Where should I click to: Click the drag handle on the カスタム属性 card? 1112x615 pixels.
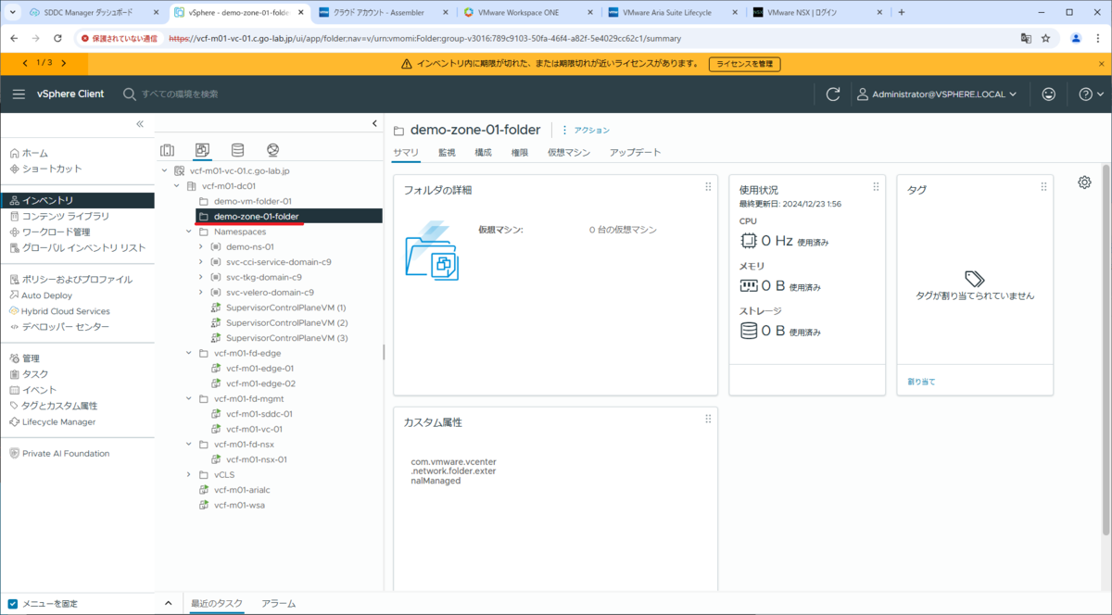pyautogui.click(x=708, y=419)
